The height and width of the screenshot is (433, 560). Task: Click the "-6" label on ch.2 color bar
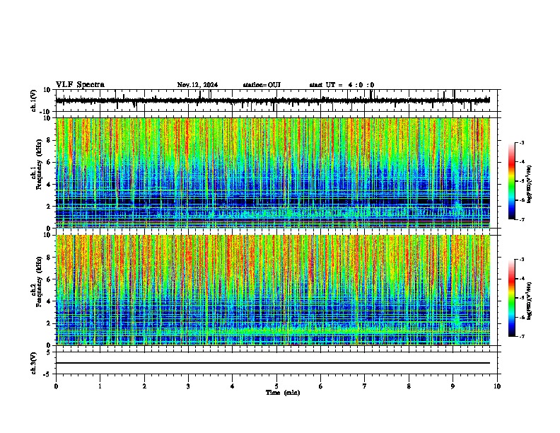(522, 317)
